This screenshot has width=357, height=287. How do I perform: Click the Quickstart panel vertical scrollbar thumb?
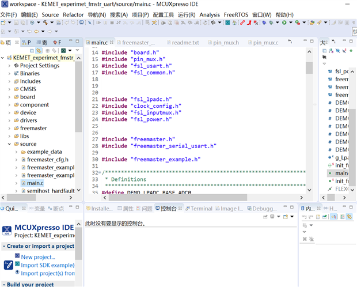point(78,243)
